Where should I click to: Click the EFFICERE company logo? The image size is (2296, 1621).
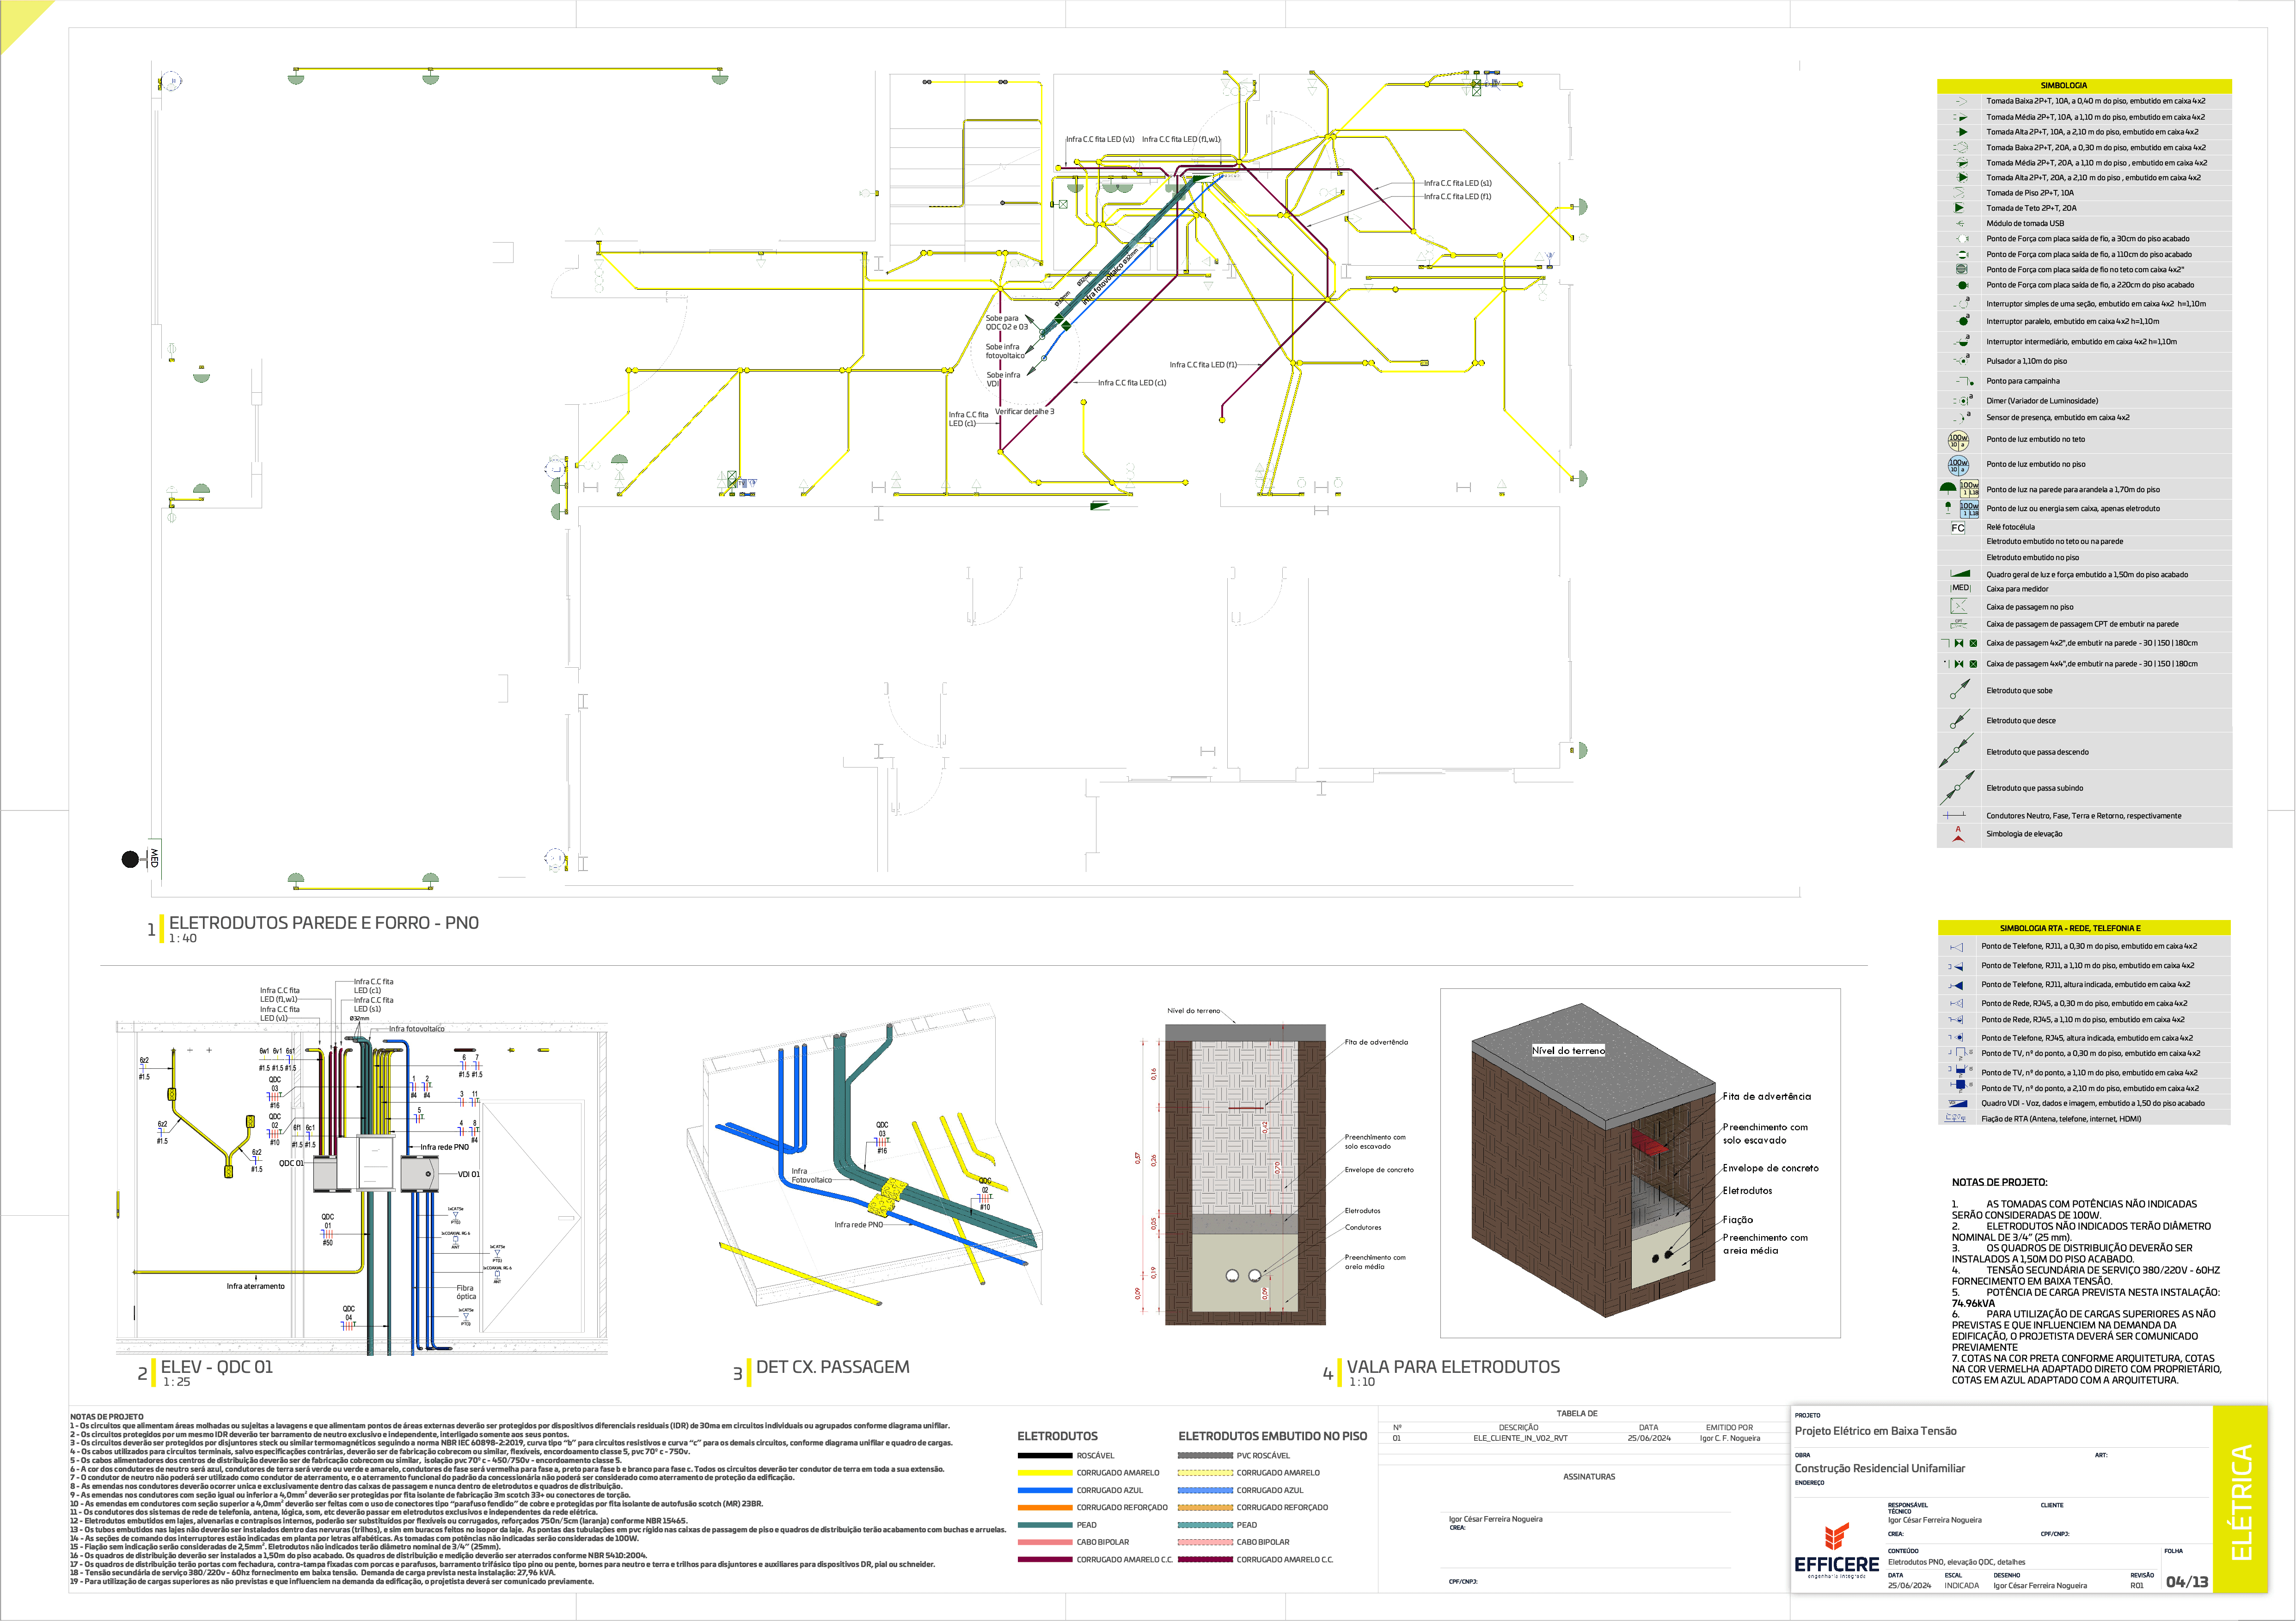click(x=1836, y=1551)
